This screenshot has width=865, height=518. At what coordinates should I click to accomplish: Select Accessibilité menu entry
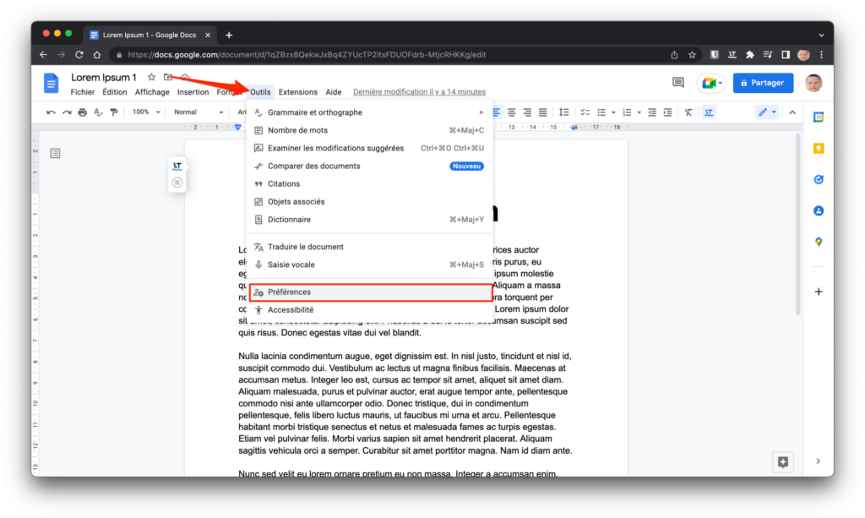(x=369, y=310)
